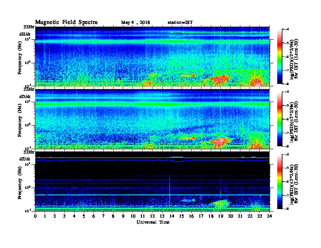Image resolution: width=321 pixels, height=248 pixels.
Task: Click the "Universal Time" axis title
Action: coord(153,222)
